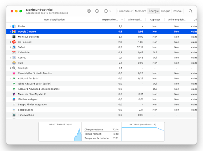Click the Setapp Finder Integration icon

coord(14,105)
